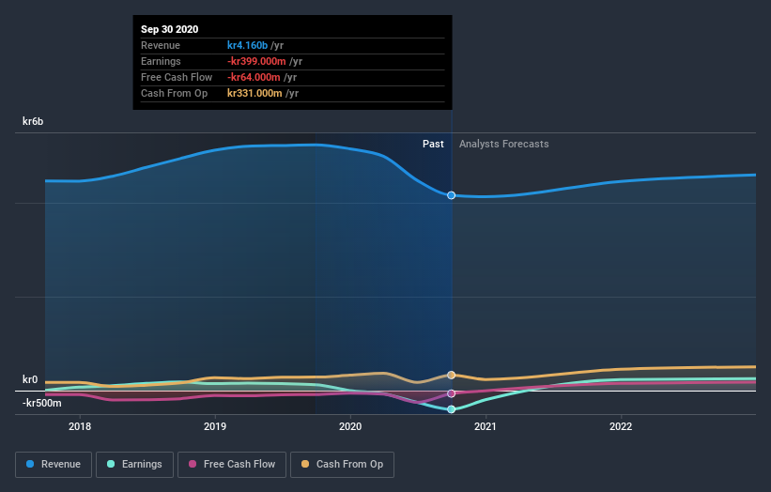Click the kr4.160b revenue value in tooltip
The width and height of the screenshot is (771, 492).
pyautogui.click(x=247, y=45)
